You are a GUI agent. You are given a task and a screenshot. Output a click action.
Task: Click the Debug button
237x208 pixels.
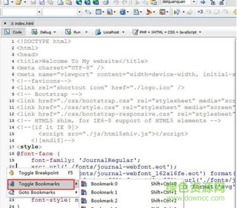[42, 32]
